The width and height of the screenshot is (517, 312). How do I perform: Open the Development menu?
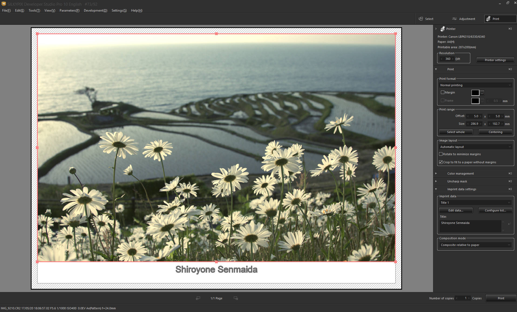(x=96, y=11)
